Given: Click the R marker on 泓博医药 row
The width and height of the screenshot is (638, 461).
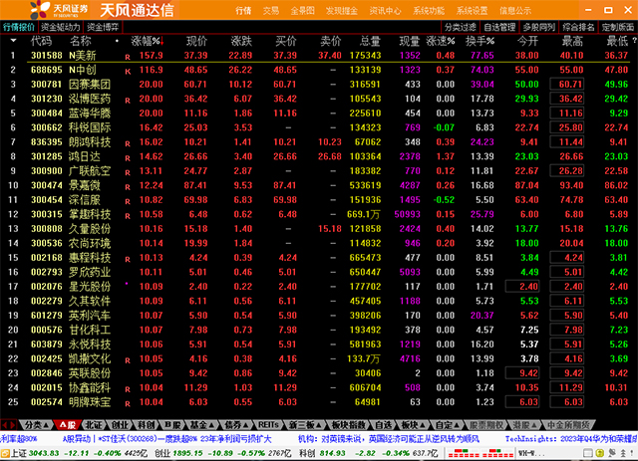Looking at the screenshot, I should [x=128, y=101].
